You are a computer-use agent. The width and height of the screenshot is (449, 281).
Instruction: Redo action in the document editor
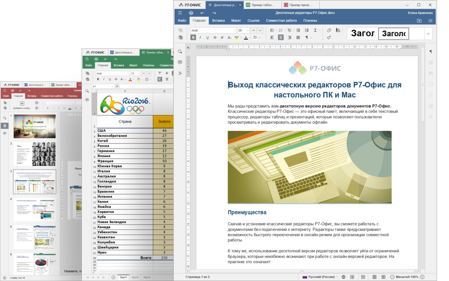(x=214, y=13)
